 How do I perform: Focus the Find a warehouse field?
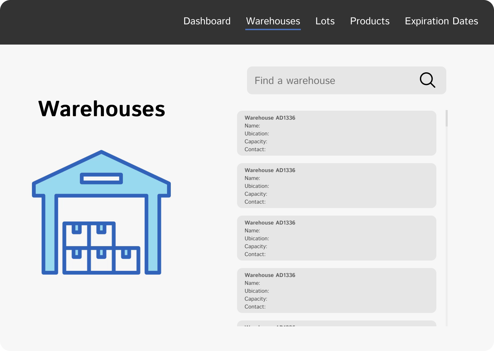[x=346, y=80]
